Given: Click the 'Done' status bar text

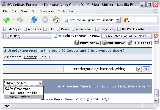Looking at the screenshot, I should [x=6, y=106].
